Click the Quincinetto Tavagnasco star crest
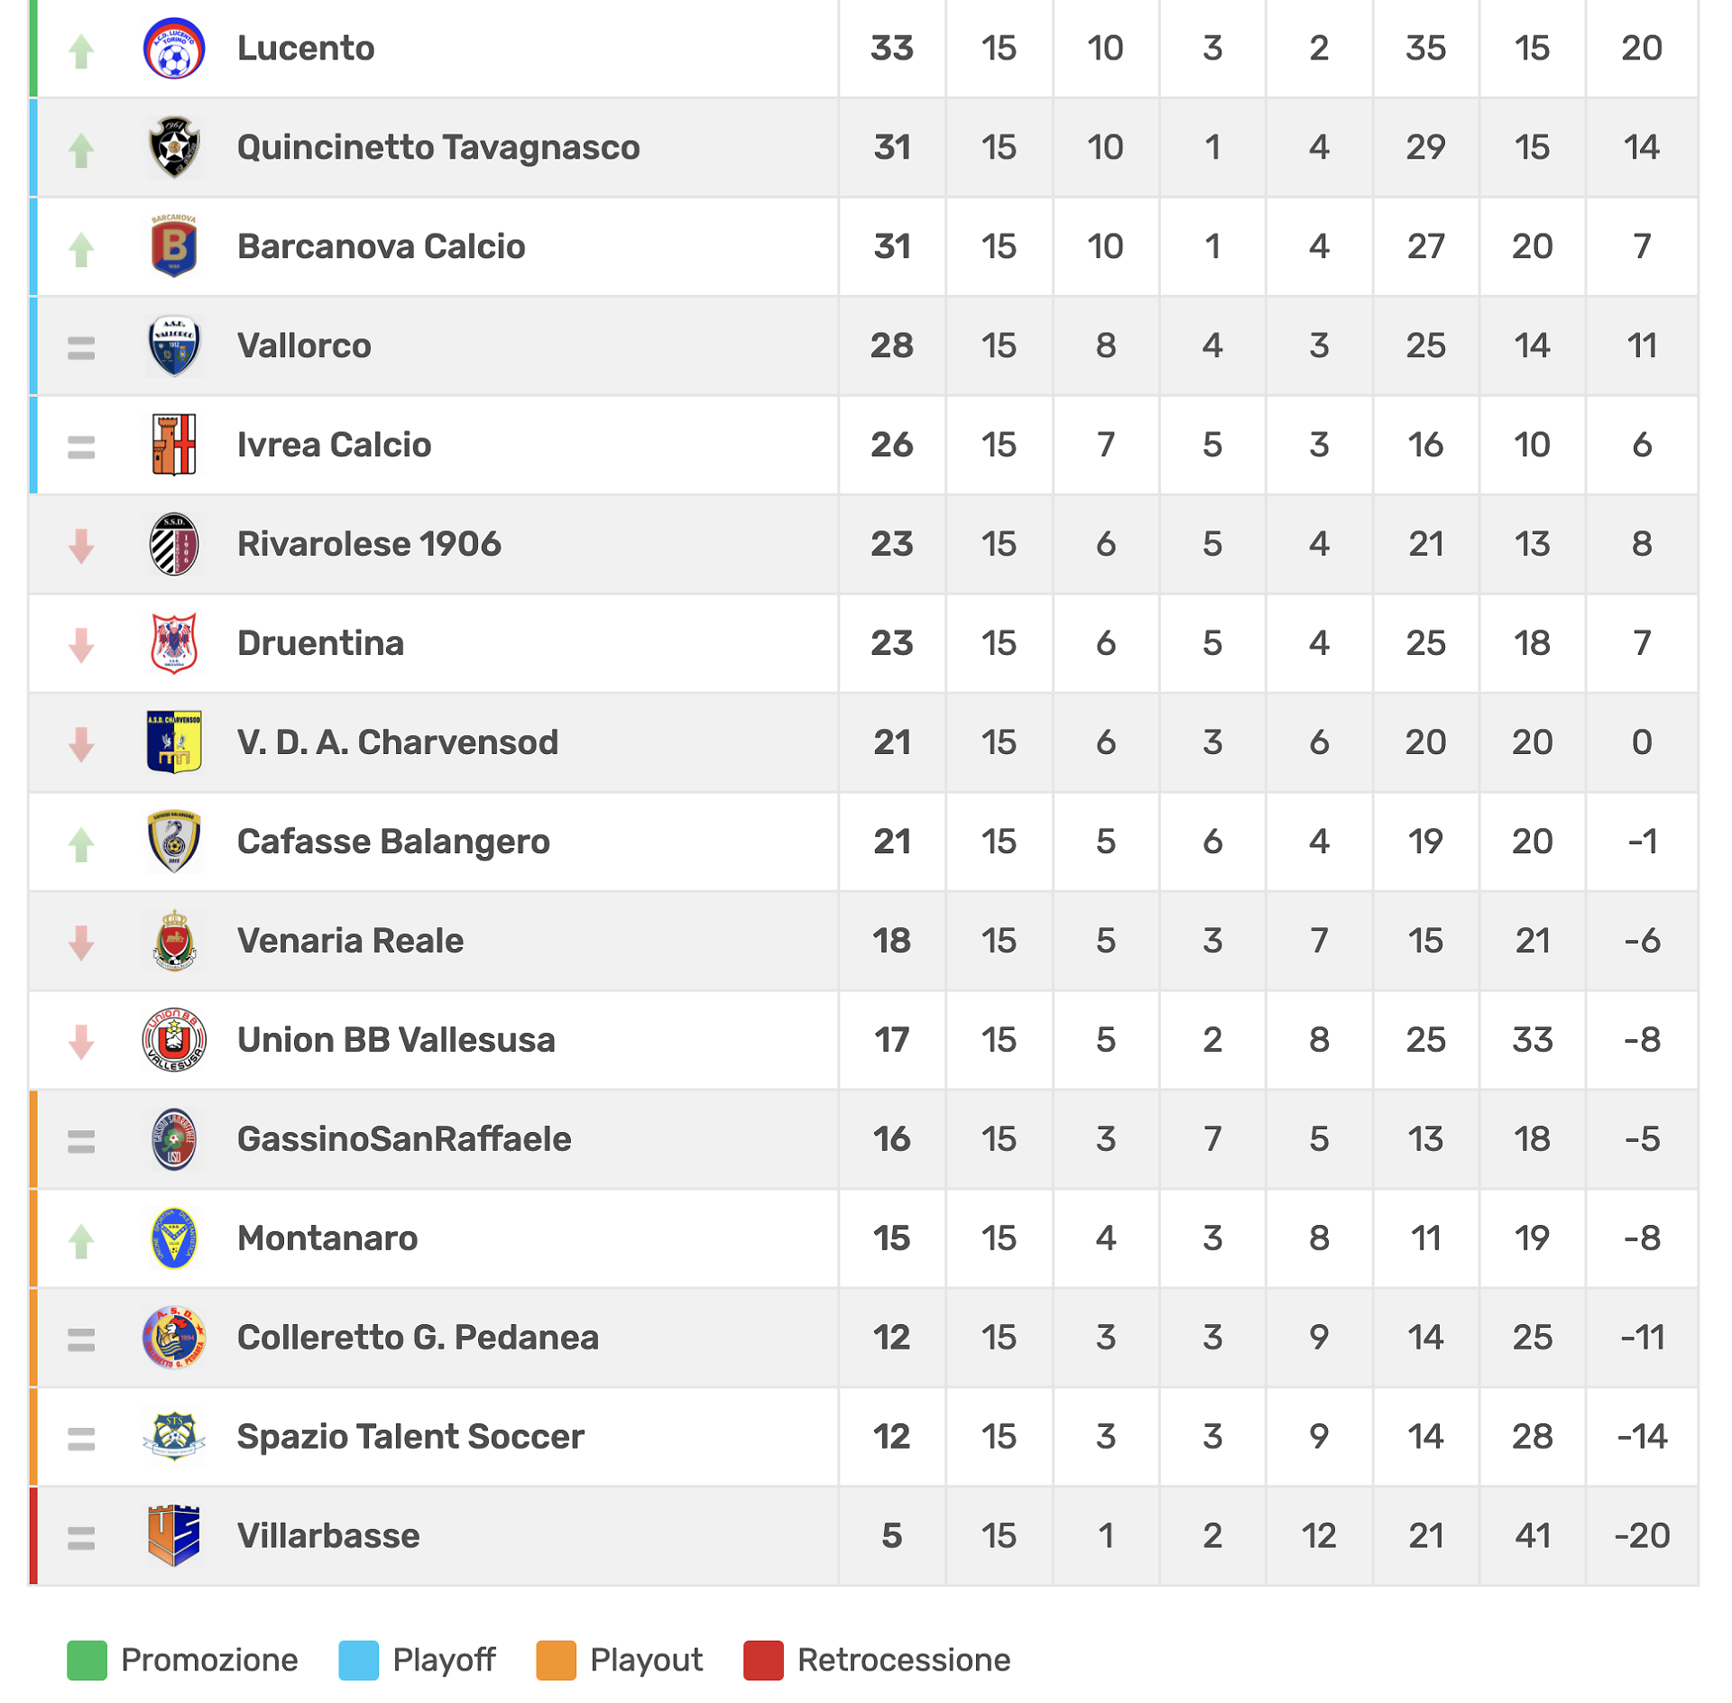Screen dimensions: 1732x1703 [174, 147]
